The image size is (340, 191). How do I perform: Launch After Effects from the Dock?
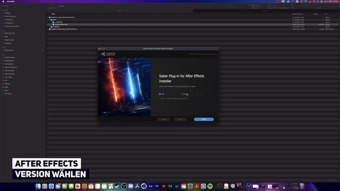pyautogui.click(x=150, y=186)
